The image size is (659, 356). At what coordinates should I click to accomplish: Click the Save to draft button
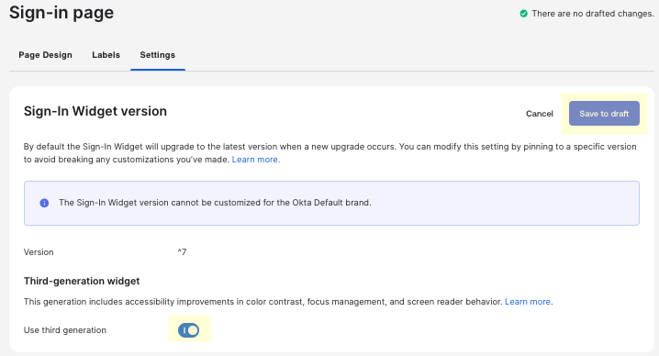tap(604, 114)
